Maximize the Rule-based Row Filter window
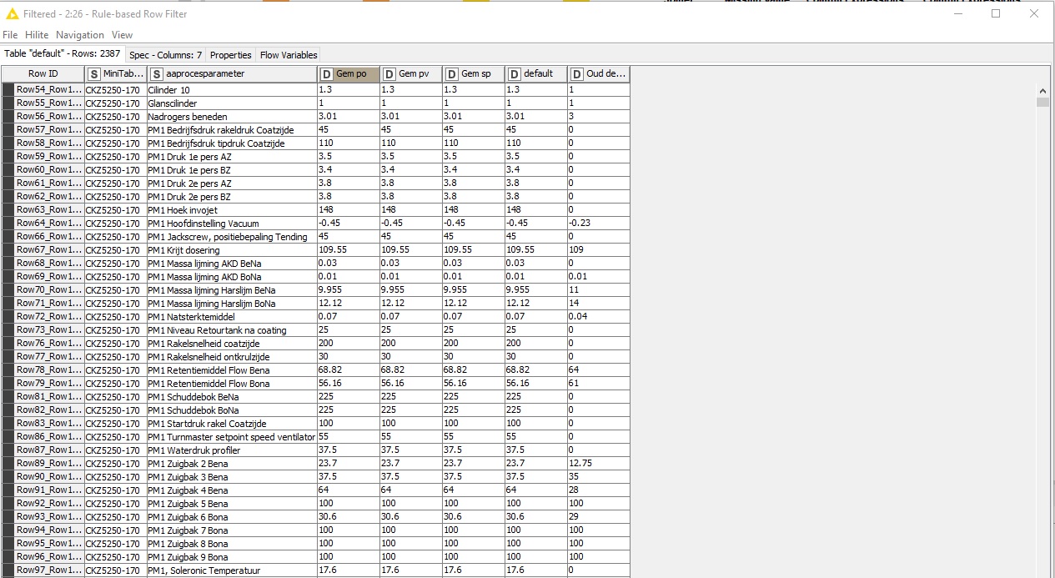The height and width of the screenshot is (578, 1055). click(x=996, y=13)
